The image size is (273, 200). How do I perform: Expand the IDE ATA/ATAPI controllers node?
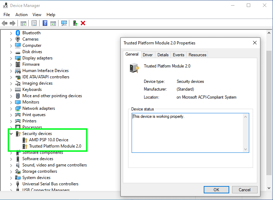(11, 77)
